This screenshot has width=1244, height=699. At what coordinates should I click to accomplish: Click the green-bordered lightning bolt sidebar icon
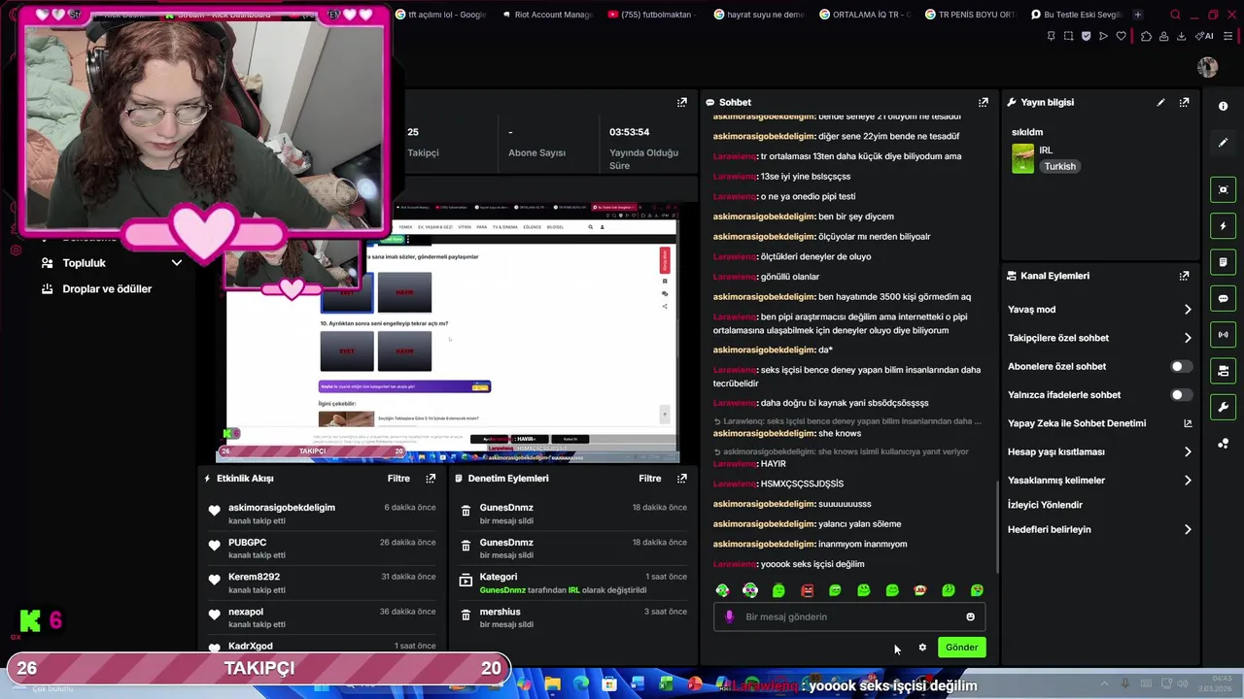point(1224,226)
